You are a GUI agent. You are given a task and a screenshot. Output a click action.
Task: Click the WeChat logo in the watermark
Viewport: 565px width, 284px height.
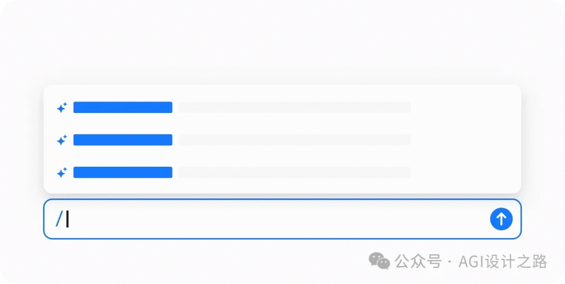pos(379,261)
